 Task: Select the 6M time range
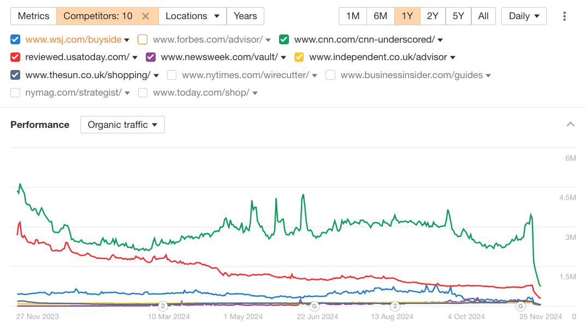(x=380, y=16)
